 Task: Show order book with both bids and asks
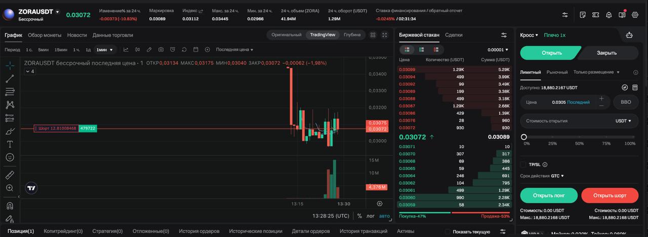coord(407,50)
